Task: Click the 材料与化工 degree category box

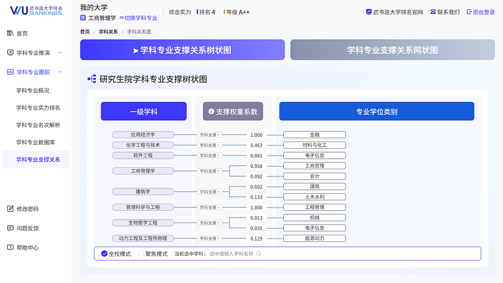Action: click(x=314, y=145)
